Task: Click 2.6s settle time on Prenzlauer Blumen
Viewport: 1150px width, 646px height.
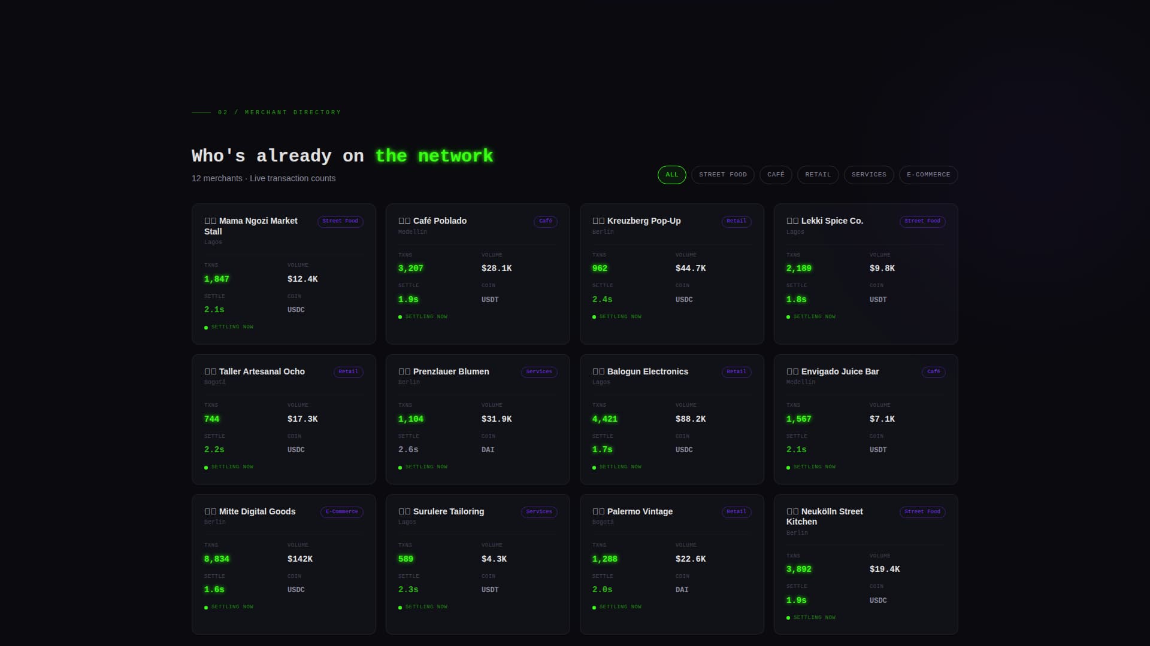Action: pyautogui.click(x=408, y=450)
